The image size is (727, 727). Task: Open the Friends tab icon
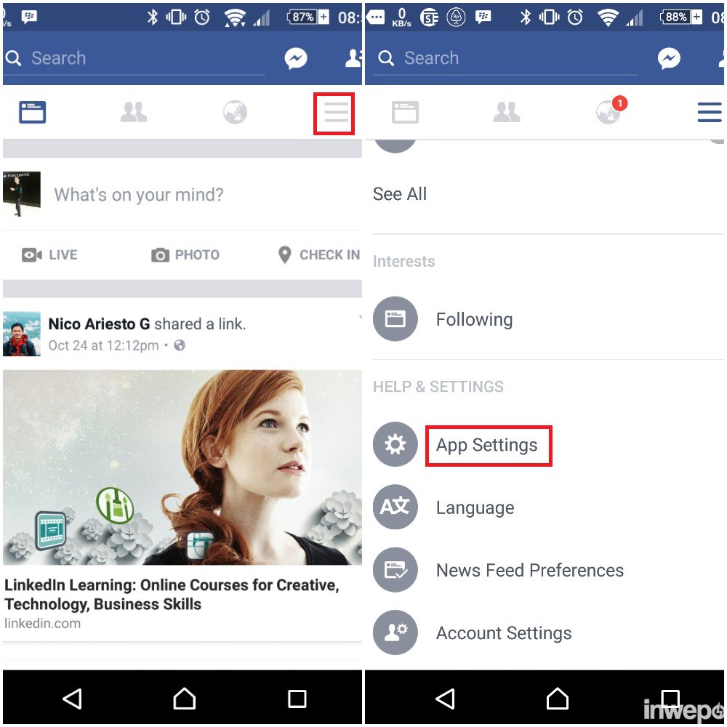point(134,112)
